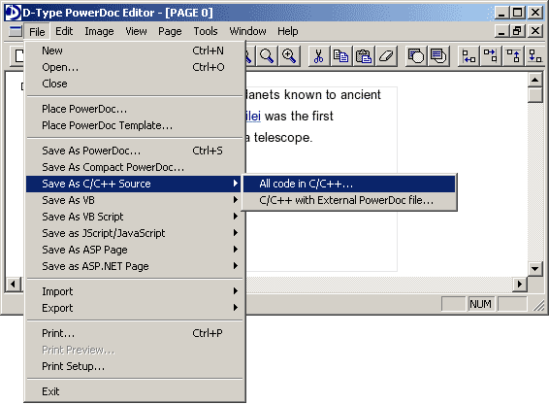Click the Align Right icon
549x404 pixels.
pos(491,56)
